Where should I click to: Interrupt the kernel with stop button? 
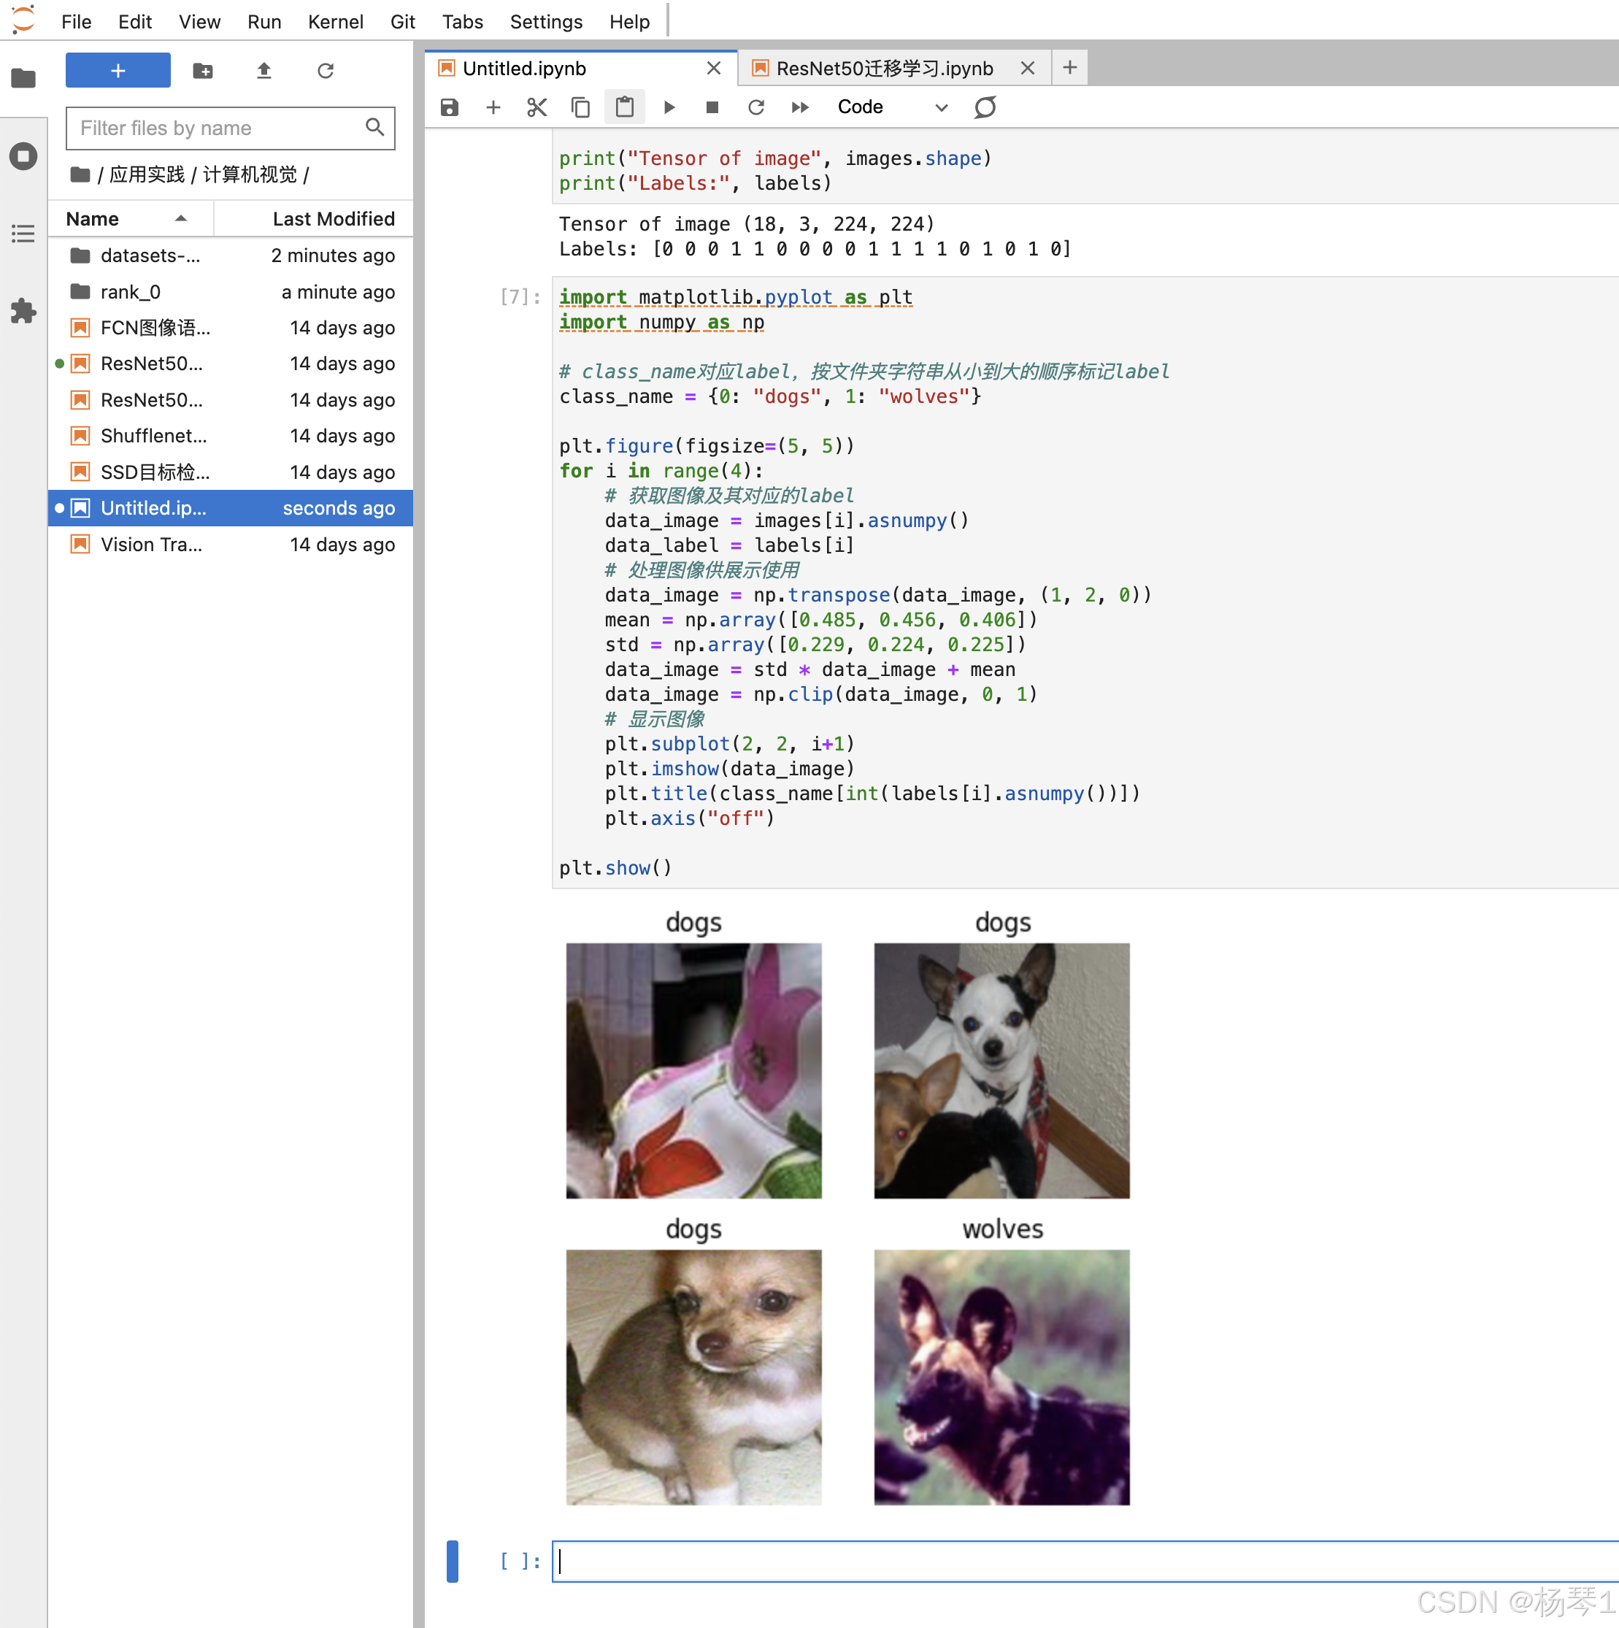click(712, 107)
